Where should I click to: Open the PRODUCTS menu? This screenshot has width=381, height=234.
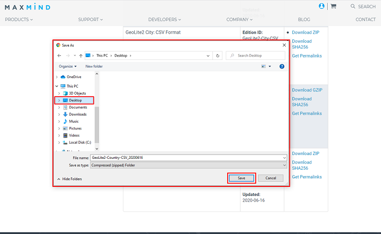(x=19, y=19)
